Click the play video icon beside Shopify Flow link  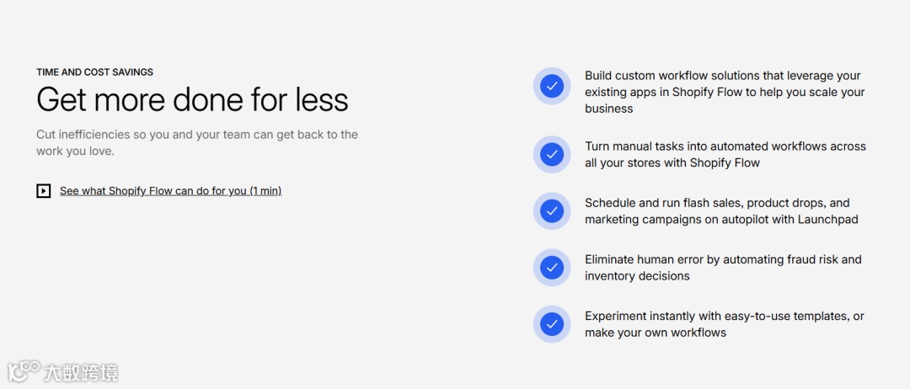tap(44, 191)
